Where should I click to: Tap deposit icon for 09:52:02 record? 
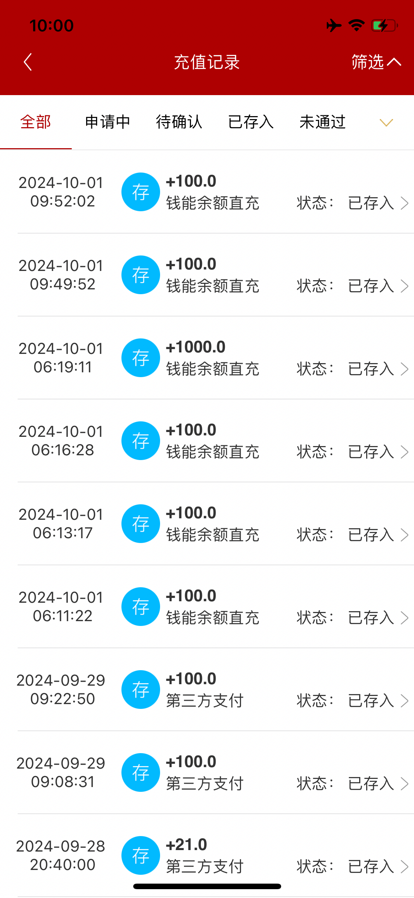click(x=141, y=192)
